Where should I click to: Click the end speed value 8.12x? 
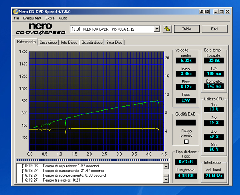[x=186, y=87]
